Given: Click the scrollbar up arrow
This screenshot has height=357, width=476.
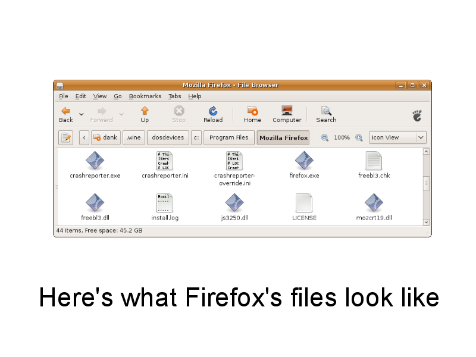Looking at the screenshot, I should click(x=426, y=152).
